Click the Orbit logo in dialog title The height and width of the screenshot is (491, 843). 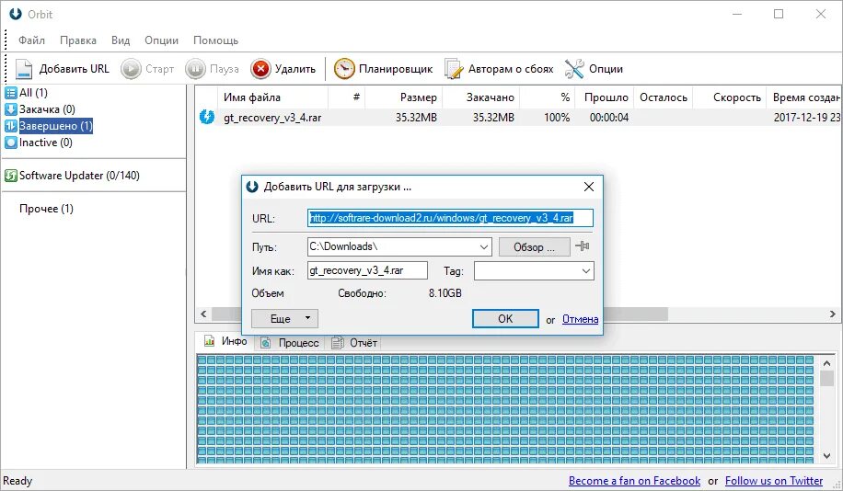pyautogui.click(x=252, y=187)
